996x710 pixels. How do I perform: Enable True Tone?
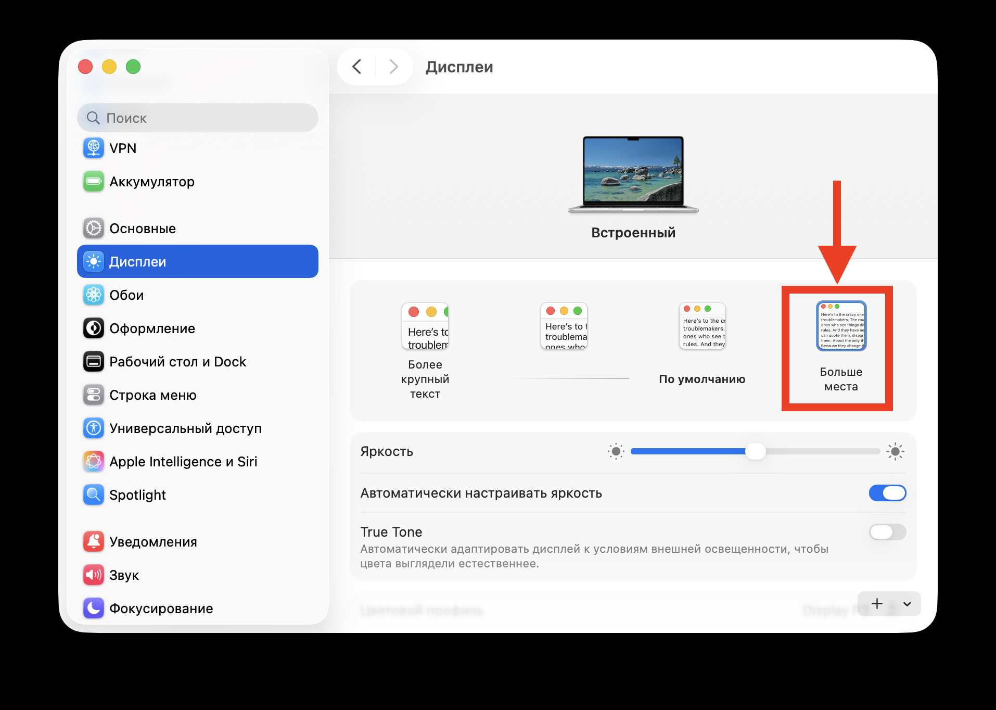click(887, 532)
